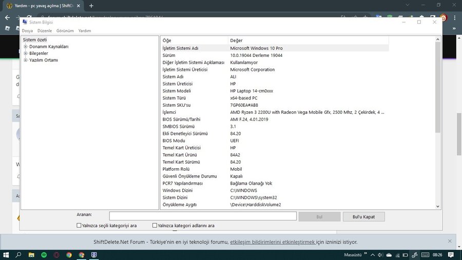Open Chrome profile avatar
The image size is (462, 260).
444,17
